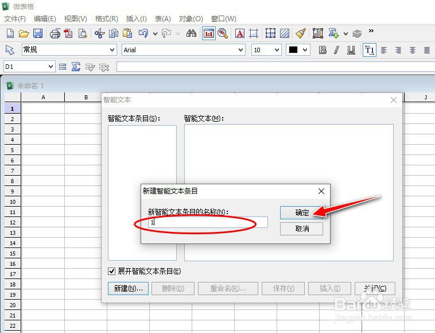
Task: Click 确定 to confirm new entry
Action: (301, 212)
